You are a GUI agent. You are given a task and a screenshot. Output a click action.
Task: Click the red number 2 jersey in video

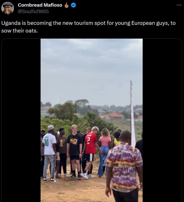[x=91, y=144]
